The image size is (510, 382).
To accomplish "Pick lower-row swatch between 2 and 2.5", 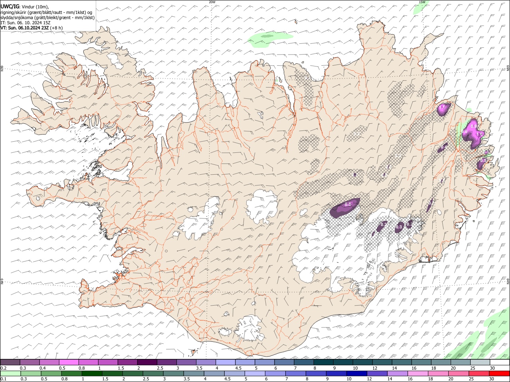I will point(132,373).
